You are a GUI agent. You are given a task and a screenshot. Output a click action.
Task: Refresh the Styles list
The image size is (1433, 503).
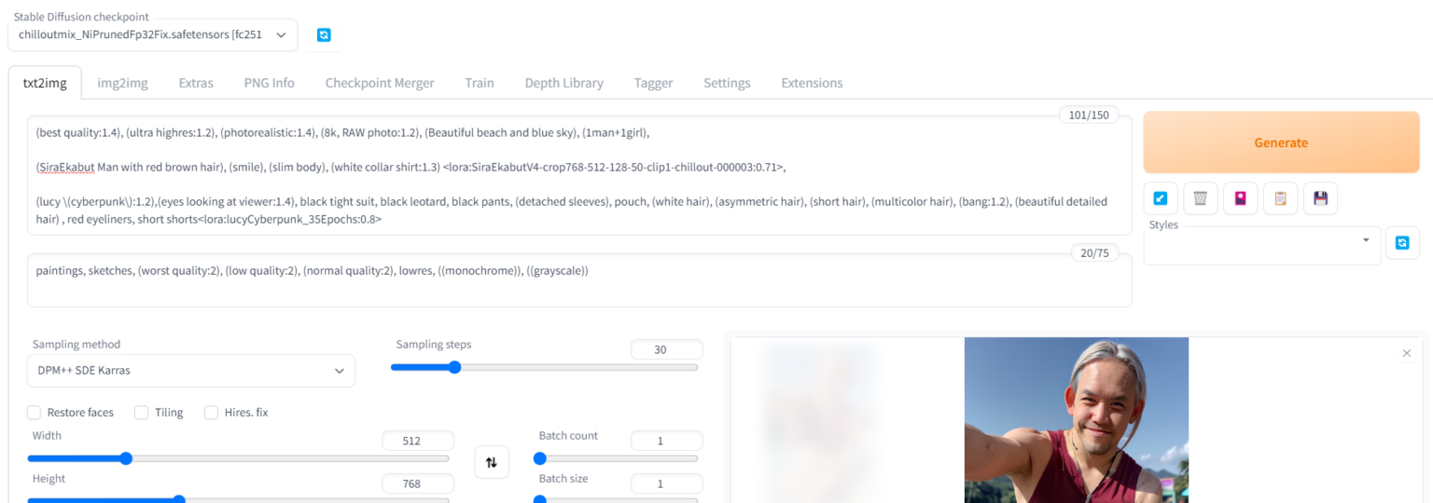[1402, 242]
